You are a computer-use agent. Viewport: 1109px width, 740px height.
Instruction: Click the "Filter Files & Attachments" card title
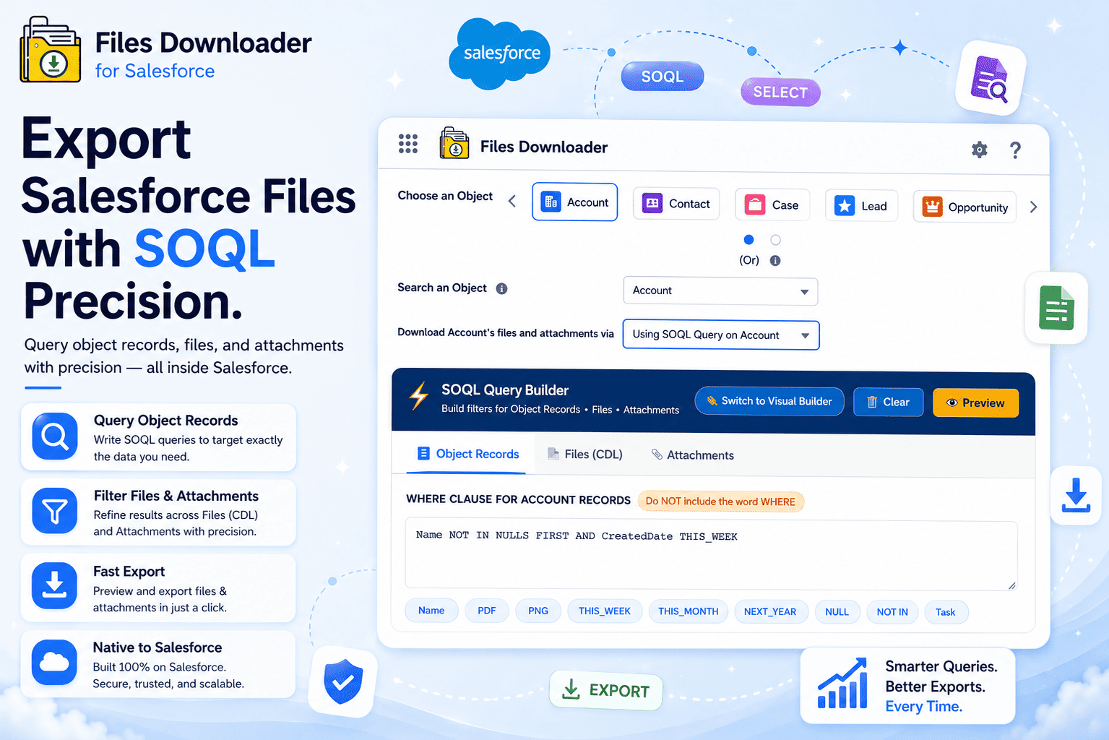pos(176,496)
